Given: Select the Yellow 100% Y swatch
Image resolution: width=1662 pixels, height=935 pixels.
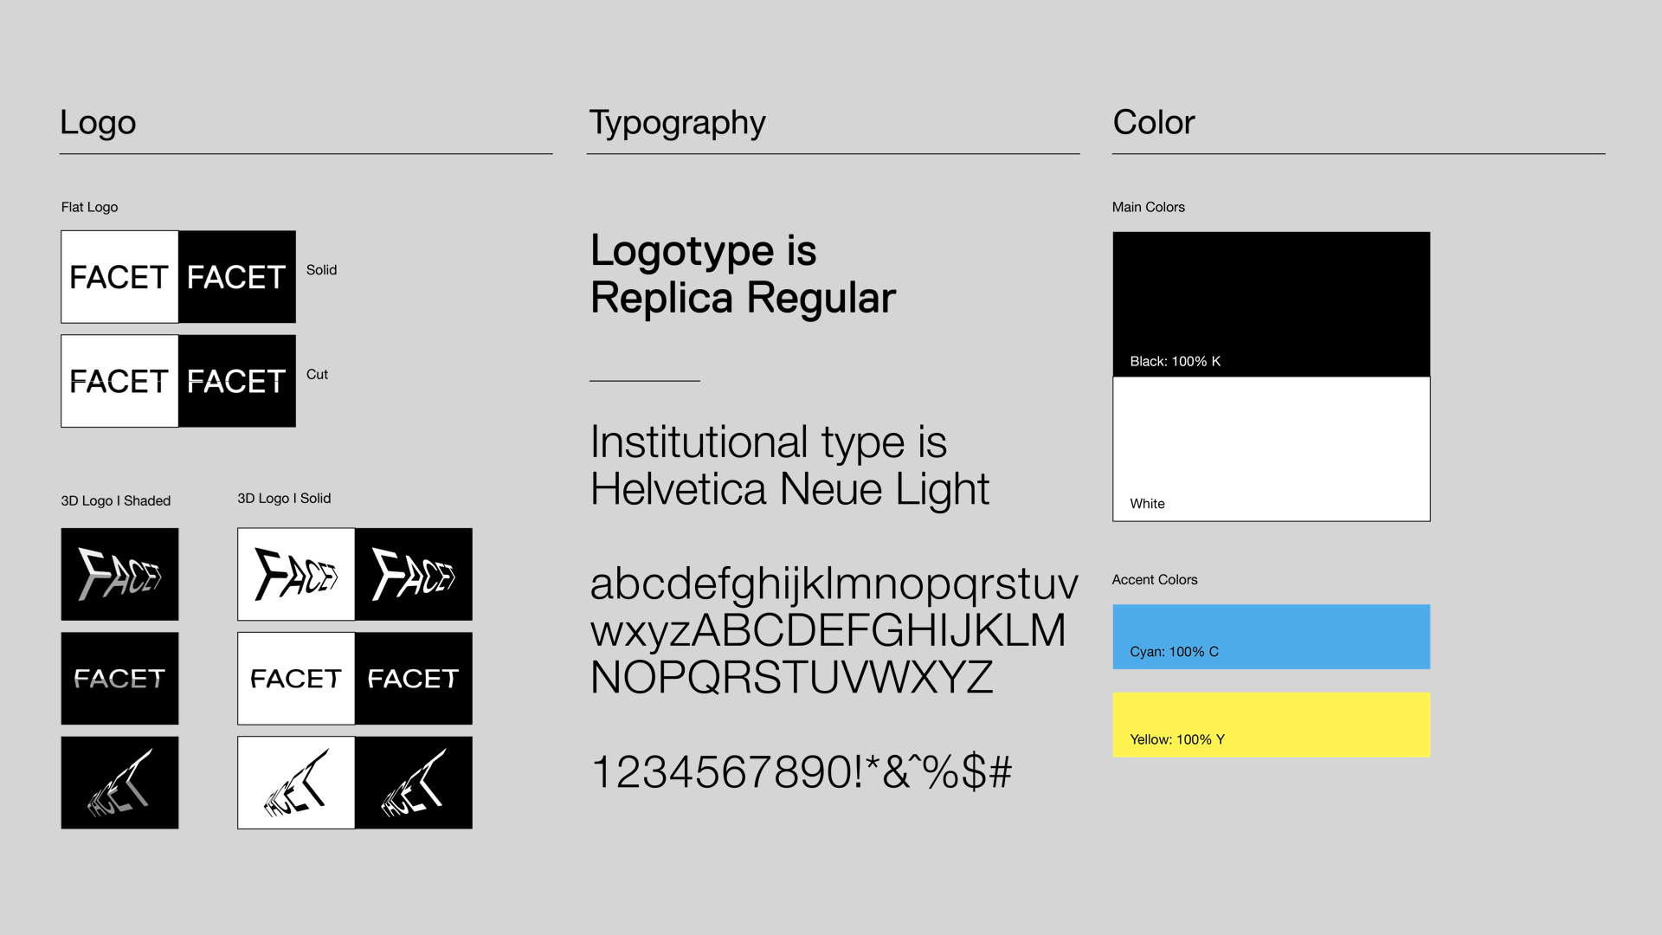Looking at the screenshot, I should tap(1272, 725).
